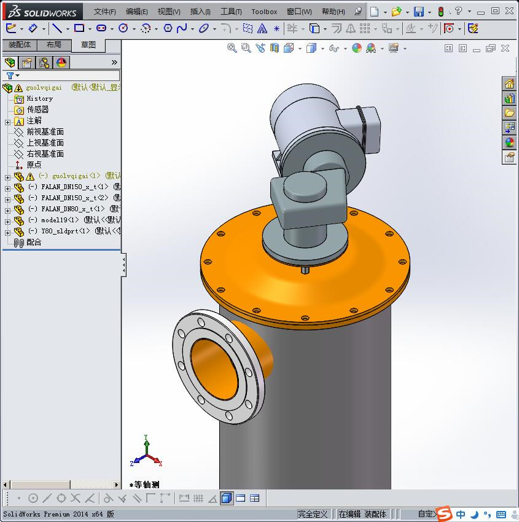Click the Sogou 中 language indicator
This screenshot has height=522, width=519.
coord(461,515)
